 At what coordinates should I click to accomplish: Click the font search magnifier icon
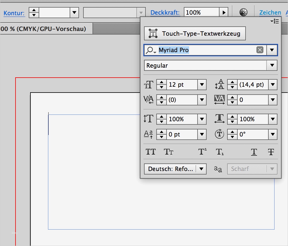150,50
